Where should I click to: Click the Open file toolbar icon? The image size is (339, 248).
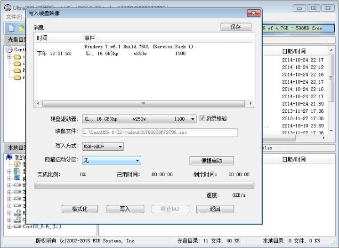click(20, 28)
